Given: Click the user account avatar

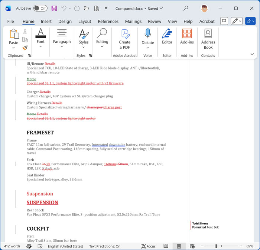Looking at the screenshot, I should 204,8.
